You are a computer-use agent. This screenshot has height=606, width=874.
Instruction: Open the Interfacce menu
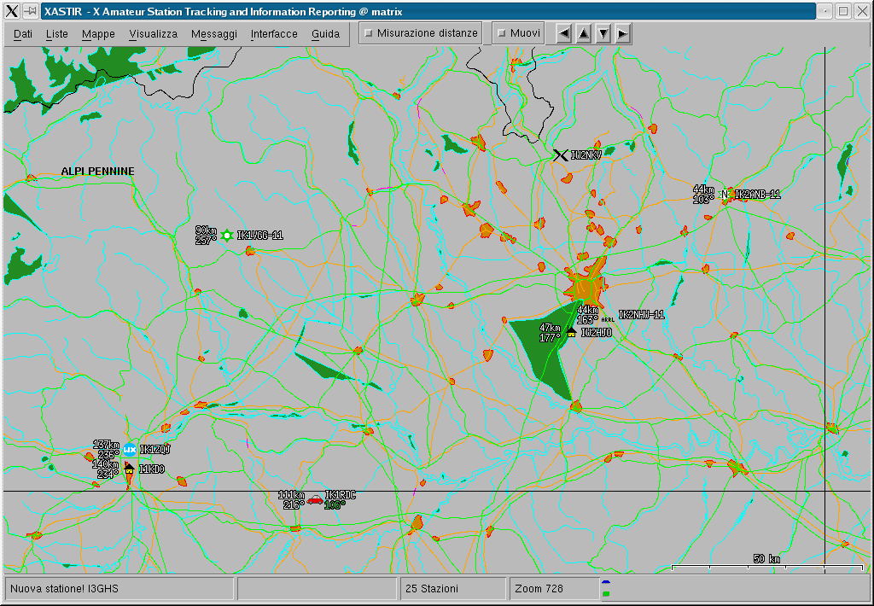point(274,34)
